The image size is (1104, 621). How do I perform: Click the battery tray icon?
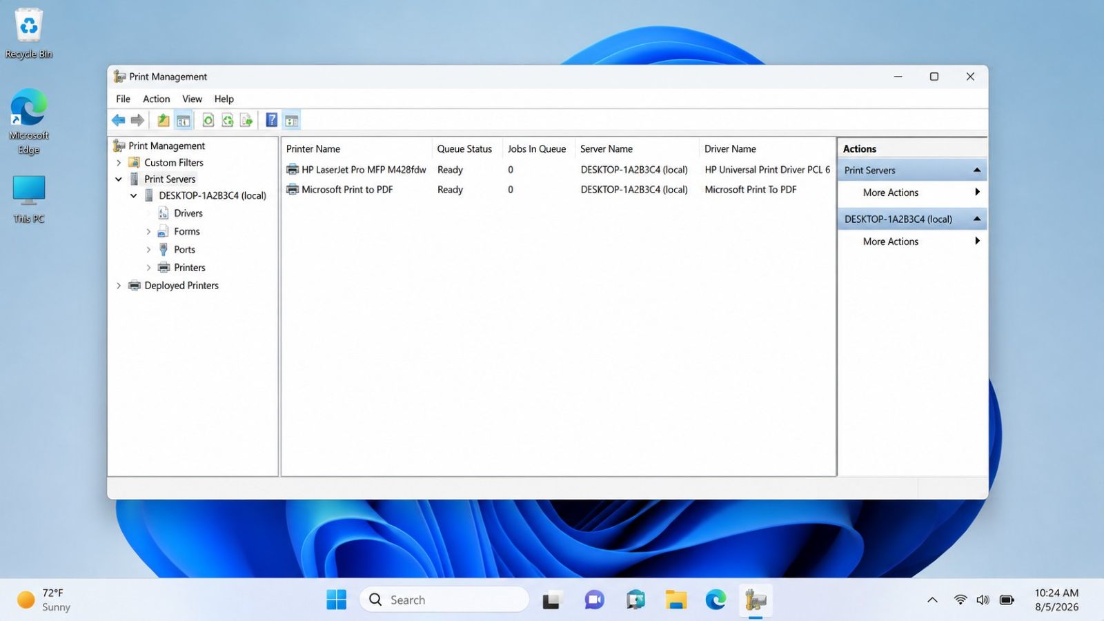pos(1007,600)
